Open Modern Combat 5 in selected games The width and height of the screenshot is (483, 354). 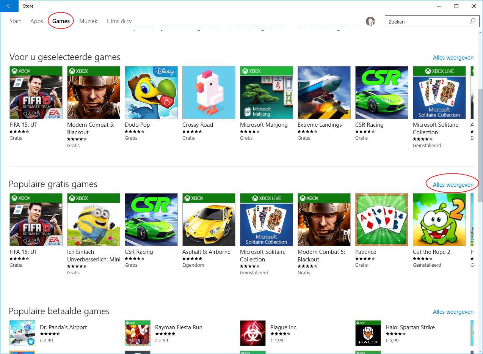94,93
